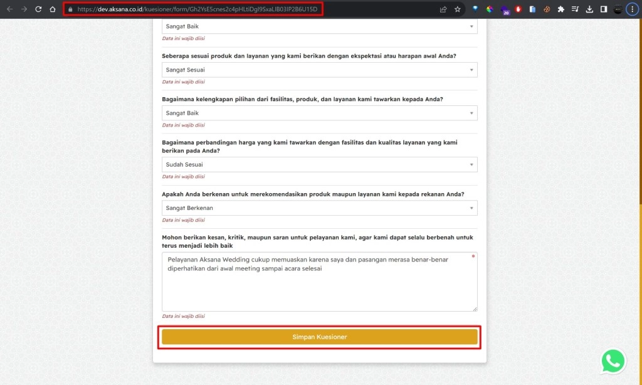Bookmark this page with the star icon
The image size is (642, 385).
pos(458,9)
